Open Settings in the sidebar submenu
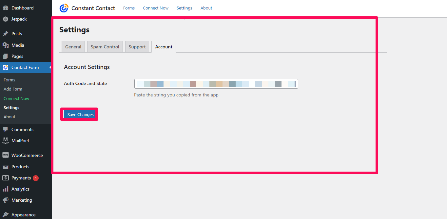This screenshot has width=447, height=219. [11, 108]
